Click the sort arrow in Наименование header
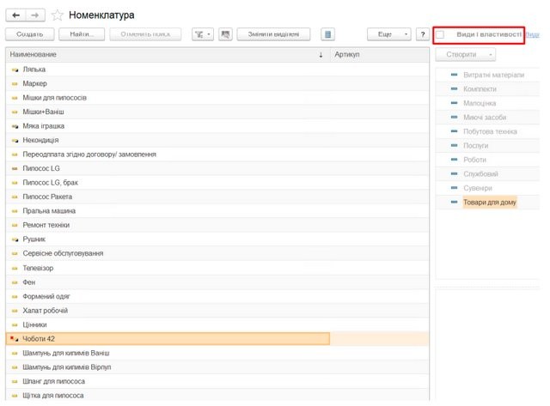The image size is (550, 406). pyautogui.click(x=321, y=55)
